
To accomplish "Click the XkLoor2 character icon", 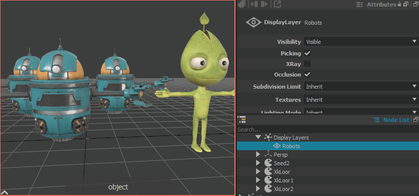I will click(x=268, y=188).
